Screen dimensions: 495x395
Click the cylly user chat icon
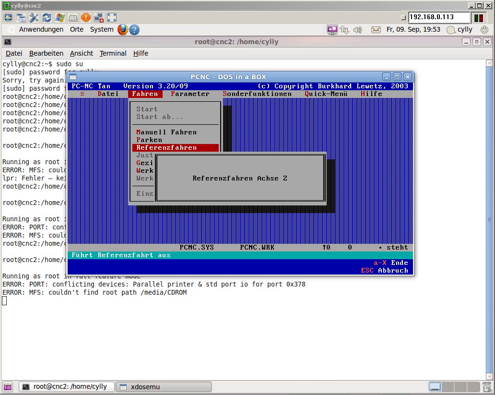click(451, 30)
